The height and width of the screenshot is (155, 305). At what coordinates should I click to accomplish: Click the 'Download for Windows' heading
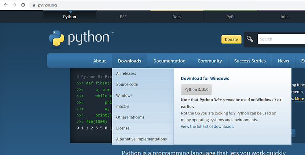pos(205,78)
